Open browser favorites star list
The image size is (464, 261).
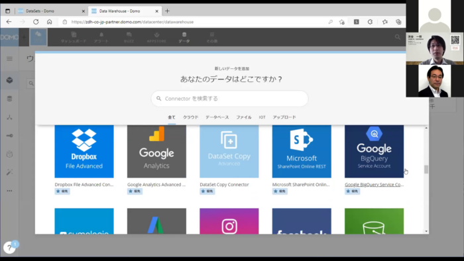click(x=384, y=22)
